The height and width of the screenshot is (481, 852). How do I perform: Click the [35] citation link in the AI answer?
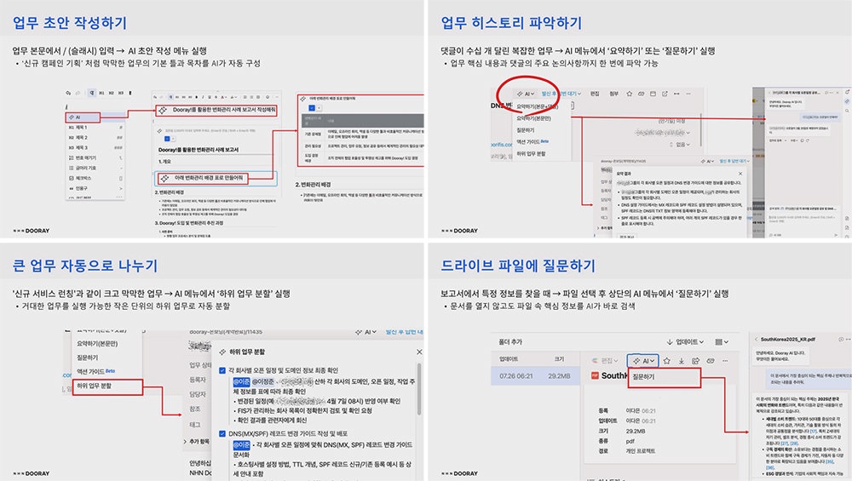point(830,462)
